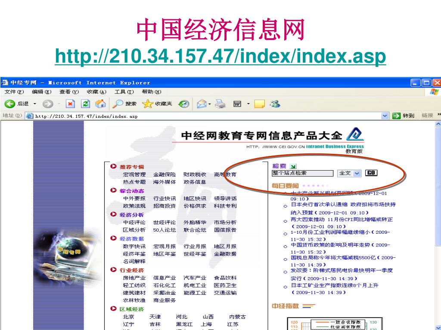Screen dimensions: 441x330
Task: Expand the Mail button dropdown arrow
Action: [x=210, y=104]
